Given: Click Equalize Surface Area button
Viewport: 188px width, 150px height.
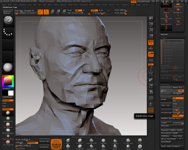Looking at the screenshot, I should tap(172, 118).
